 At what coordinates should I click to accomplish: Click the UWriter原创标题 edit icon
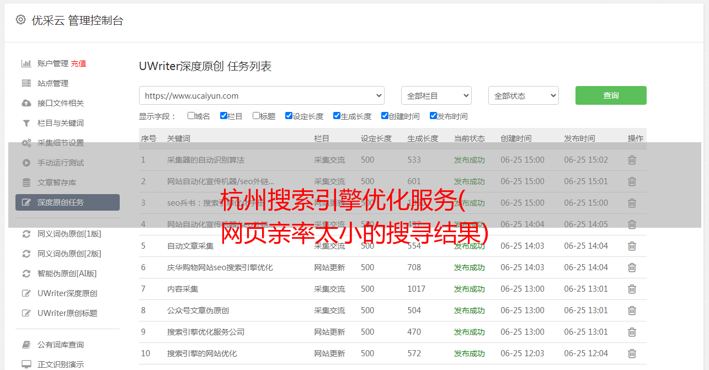tap(26, 313)
